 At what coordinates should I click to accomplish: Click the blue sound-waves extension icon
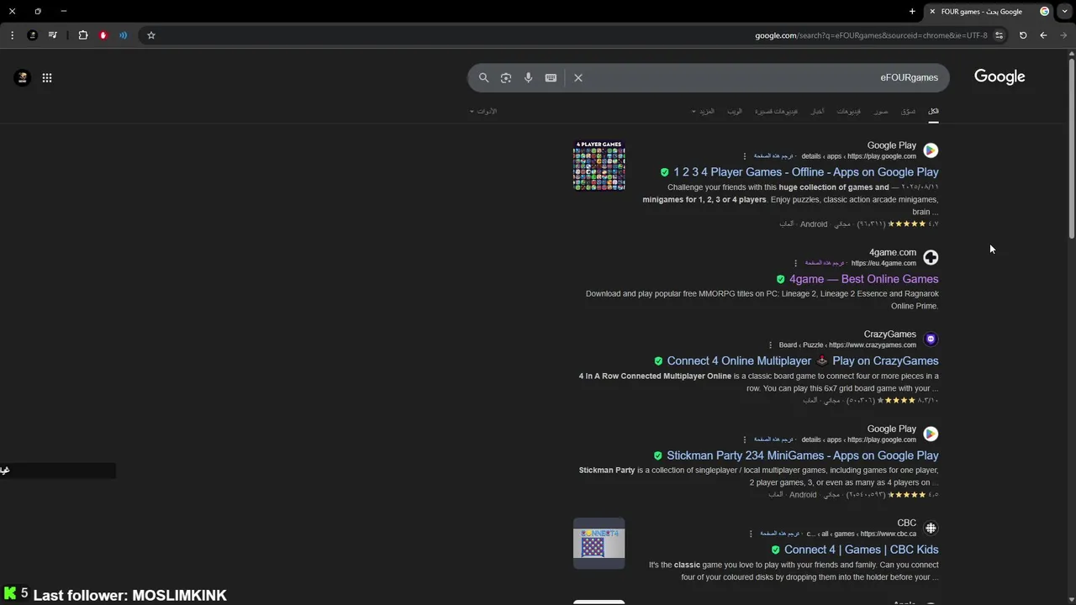click(124, 35)
